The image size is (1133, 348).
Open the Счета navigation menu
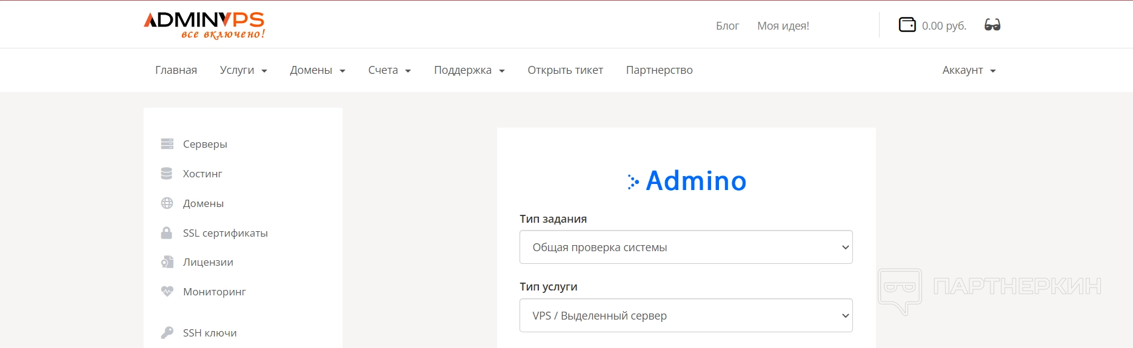(389, 70)
